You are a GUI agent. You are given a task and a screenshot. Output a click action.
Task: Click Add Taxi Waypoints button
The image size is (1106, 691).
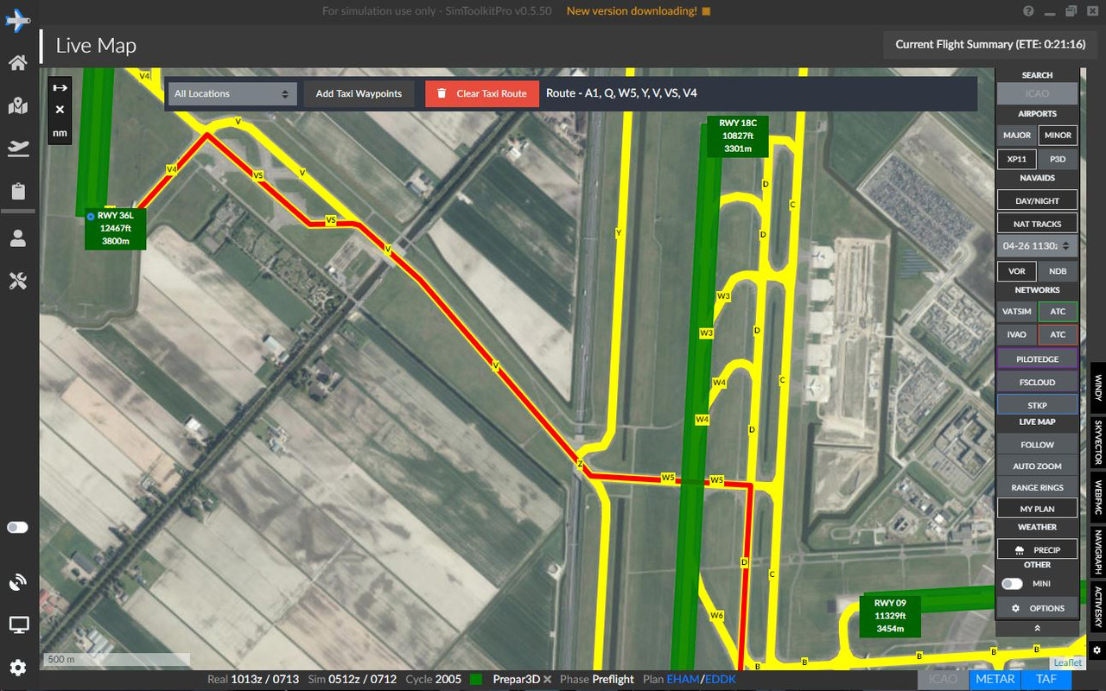click(359, 93)
